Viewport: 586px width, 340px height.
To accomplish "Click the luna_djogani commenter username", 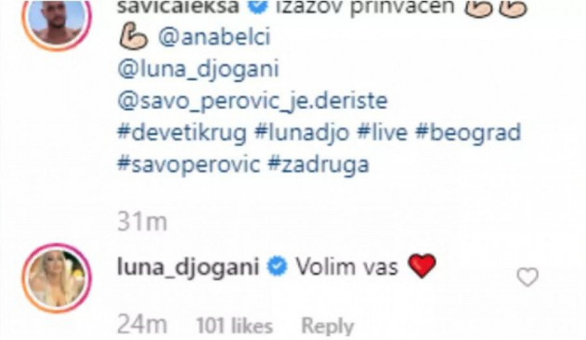I will coord(188,268).
